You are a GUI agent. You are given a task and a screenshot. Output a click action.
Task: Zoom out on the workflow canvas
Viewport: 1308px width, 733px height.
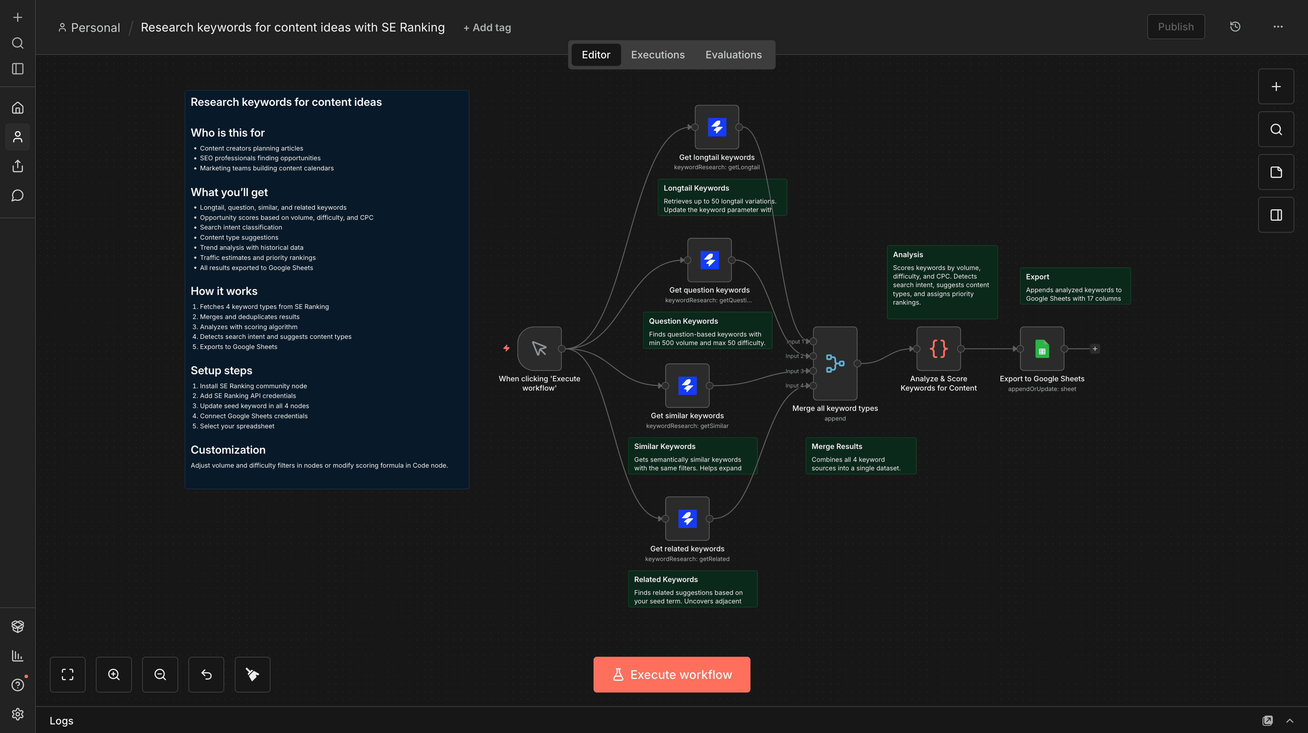pos(160,674)
